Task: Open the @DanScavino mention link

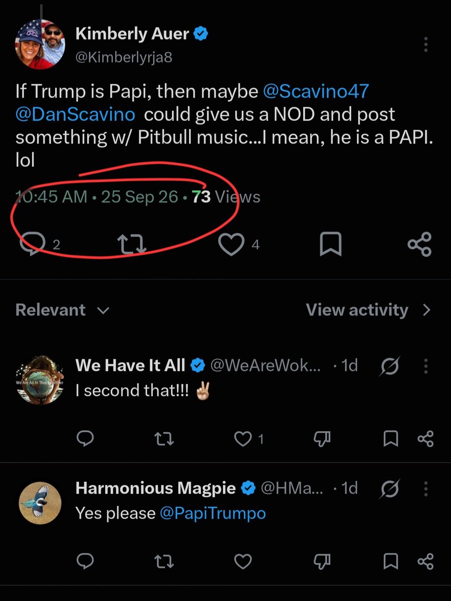Action: pyautogui.click(x=75, y=114)
